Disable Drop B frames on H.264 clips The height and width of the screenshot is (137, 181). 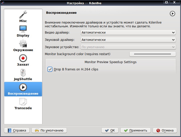click(x=50, y=69)
